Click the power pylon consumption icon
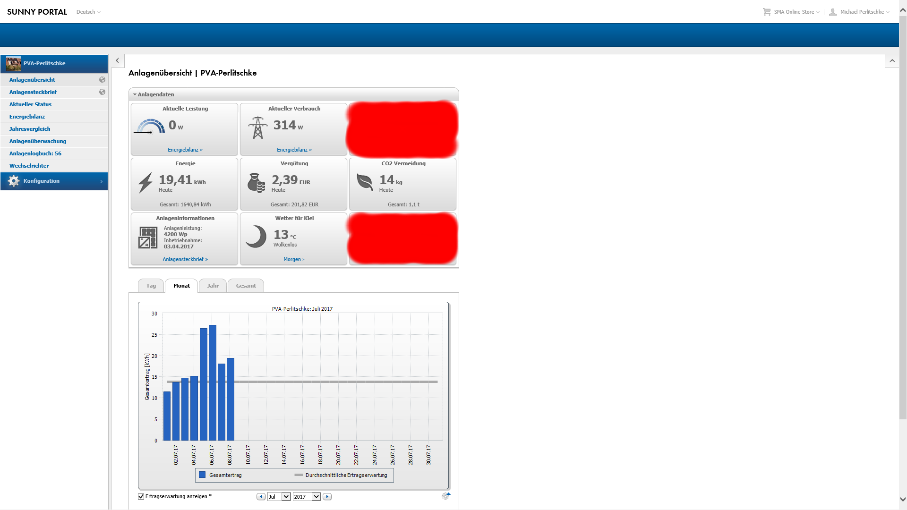 pos(257,127)
